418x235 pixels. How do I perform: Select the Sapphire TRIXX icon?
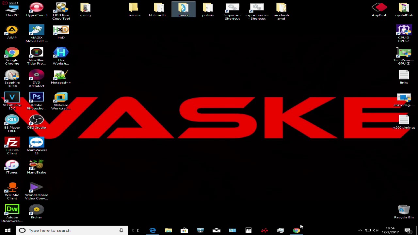pos(12,79)
